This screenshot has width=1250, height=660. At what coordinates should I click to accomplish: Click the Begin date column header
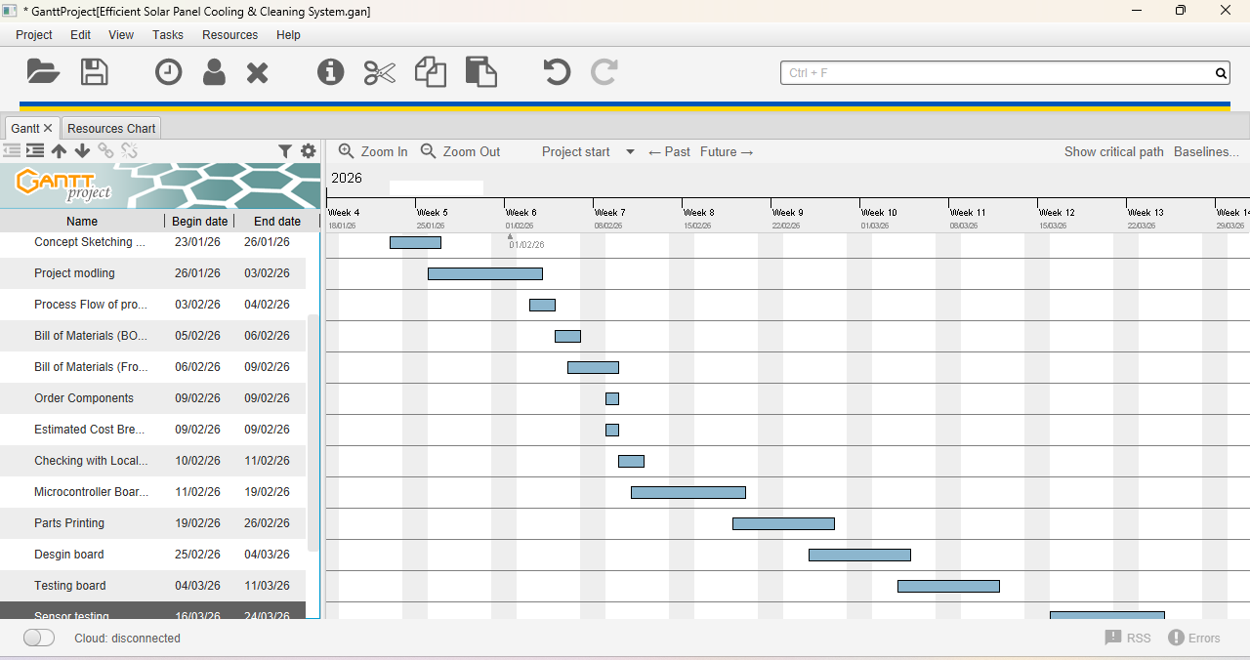point(200,222)
